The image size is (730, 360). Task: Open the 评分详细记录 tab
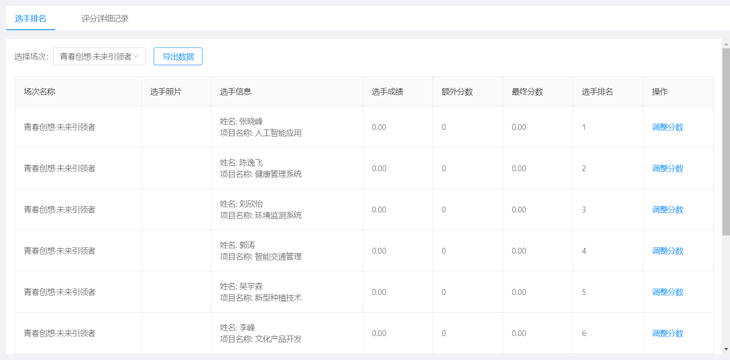coord(105,19)
